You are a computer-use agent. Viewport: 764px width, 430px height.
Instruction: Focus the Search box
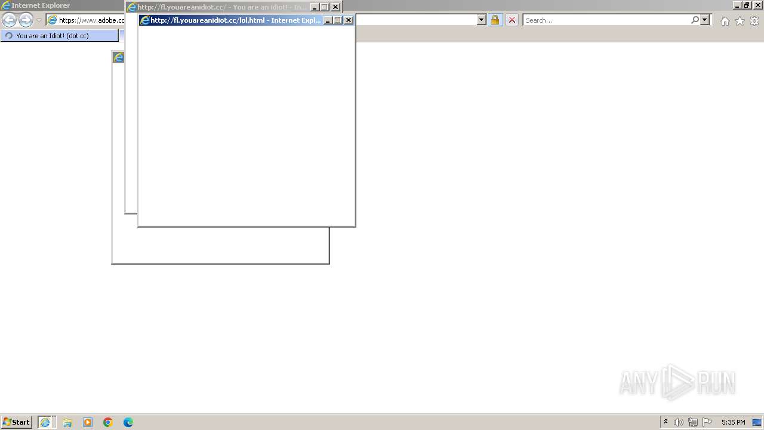point(606,20)
